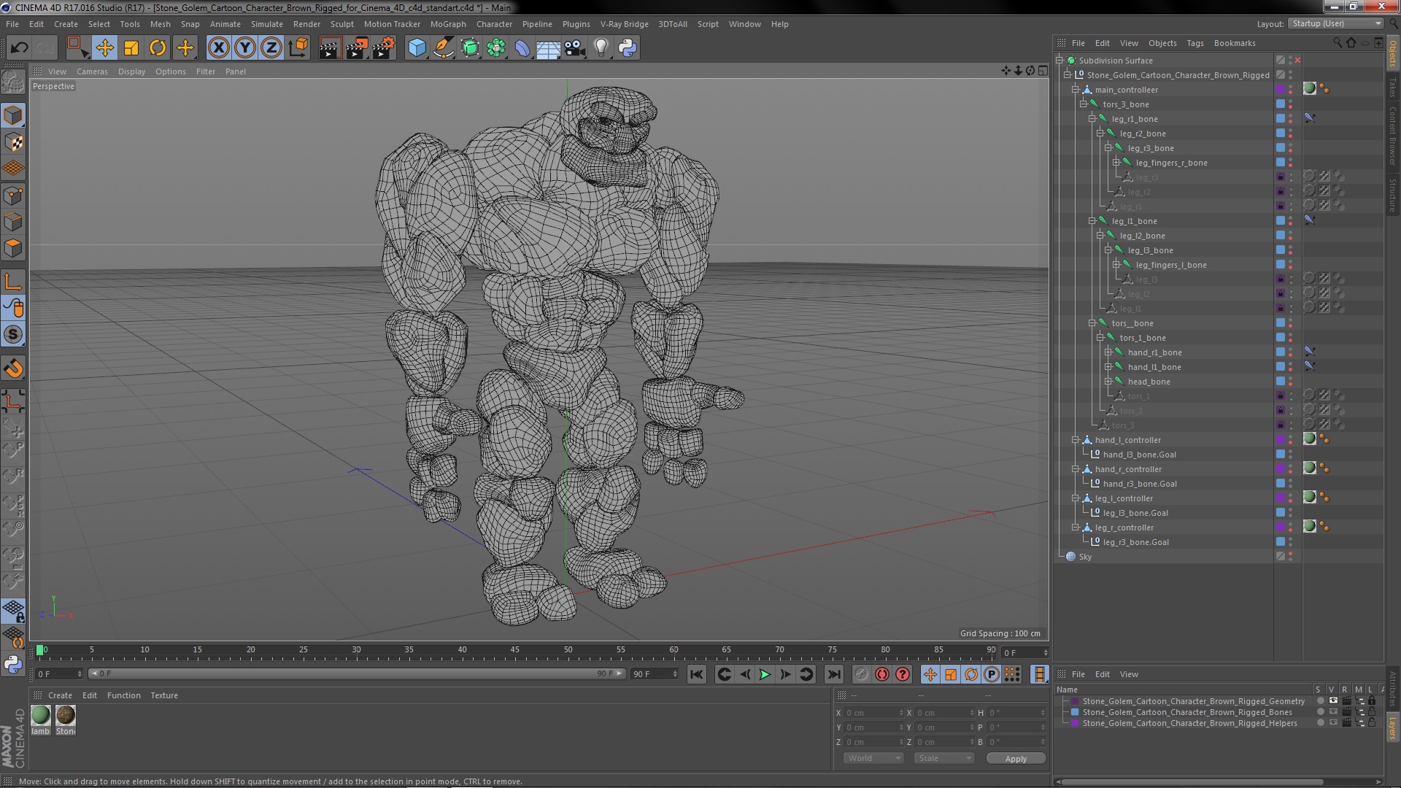Collapse hand_l_controller hierarchy
This screenshot has width=1401, height=788.
(1075, 440)
